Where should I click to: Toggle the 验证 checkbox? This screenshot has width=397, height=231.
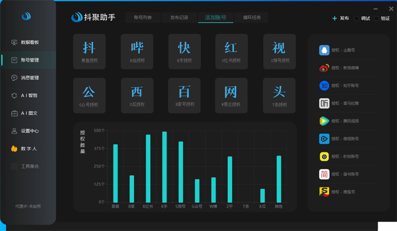pos(376,18)
